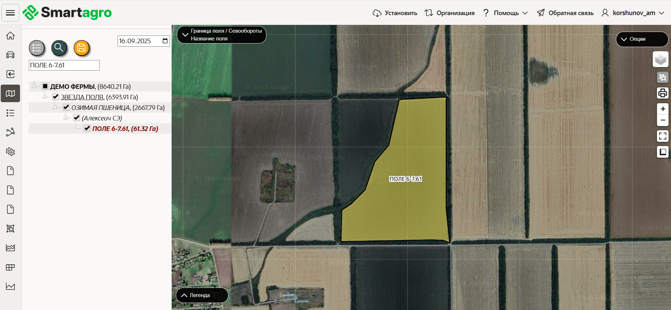671x310 pixels.
Task: Click the print map icon
Action: [x=662, y=93]
